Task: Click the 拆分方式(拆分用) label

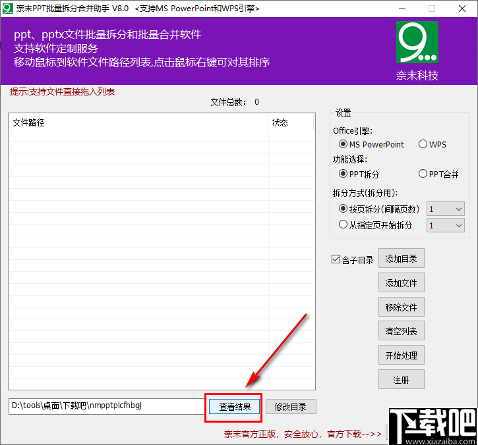Action: pyautogui.click(x=365, y=193)
